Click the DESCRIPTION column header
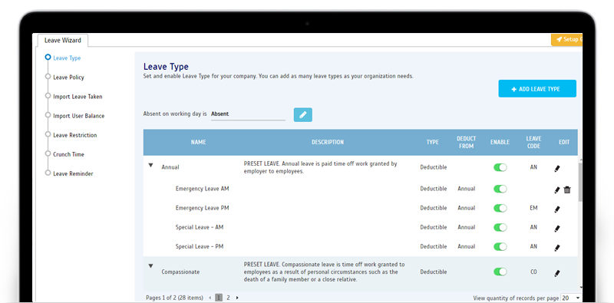614x303 pixels. tap(328, 142)
